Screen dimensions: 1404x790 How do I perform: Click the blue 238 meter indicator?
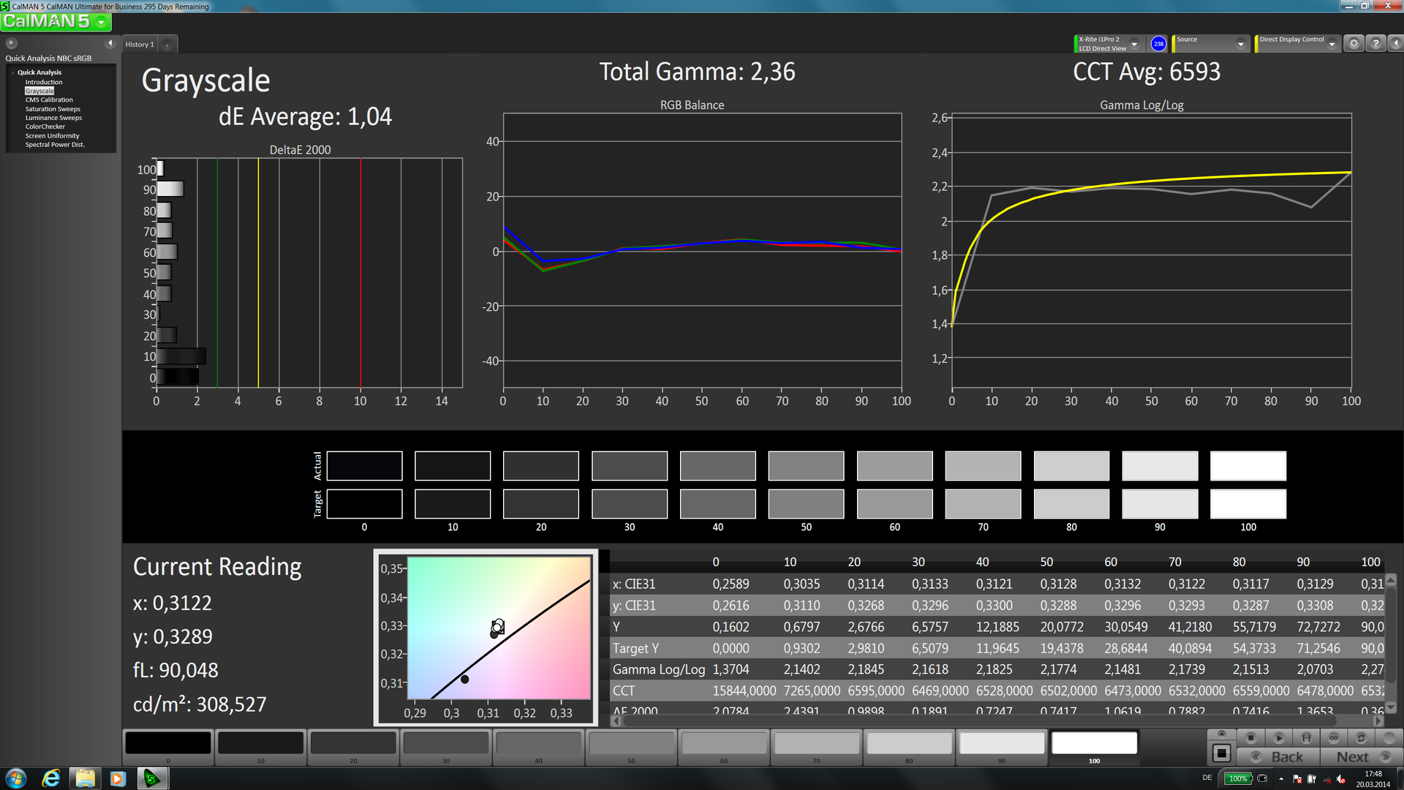1158,44
